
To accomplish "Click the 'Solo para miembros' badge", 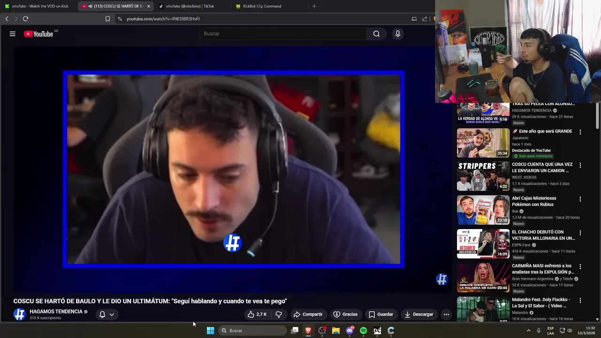I will tap(533, 156).
